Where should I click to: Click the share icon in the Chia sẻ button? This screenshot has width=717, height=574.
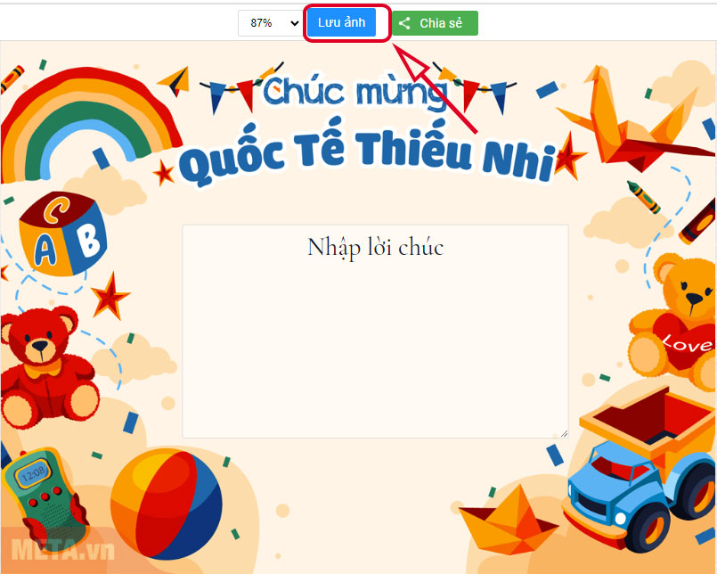point(404,23)
